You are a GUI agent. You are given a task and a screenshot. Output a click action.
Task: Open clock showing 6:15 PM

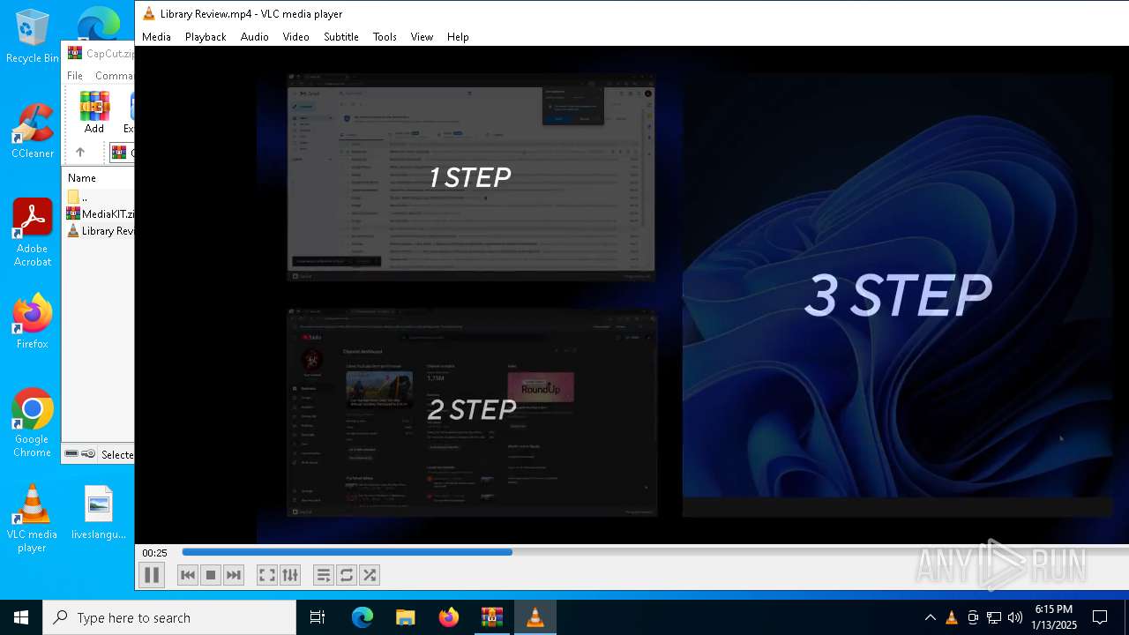pyautogui.click(x=1055, y=617)
